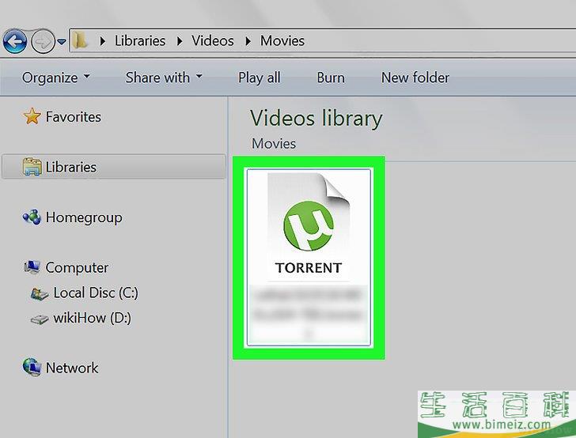
Task: Click the Movies subtitle under Videos library
Action: tap(274, 144)
